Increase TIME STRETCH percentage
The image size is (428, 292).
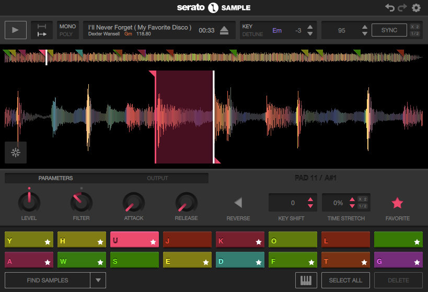click(352, 200)
